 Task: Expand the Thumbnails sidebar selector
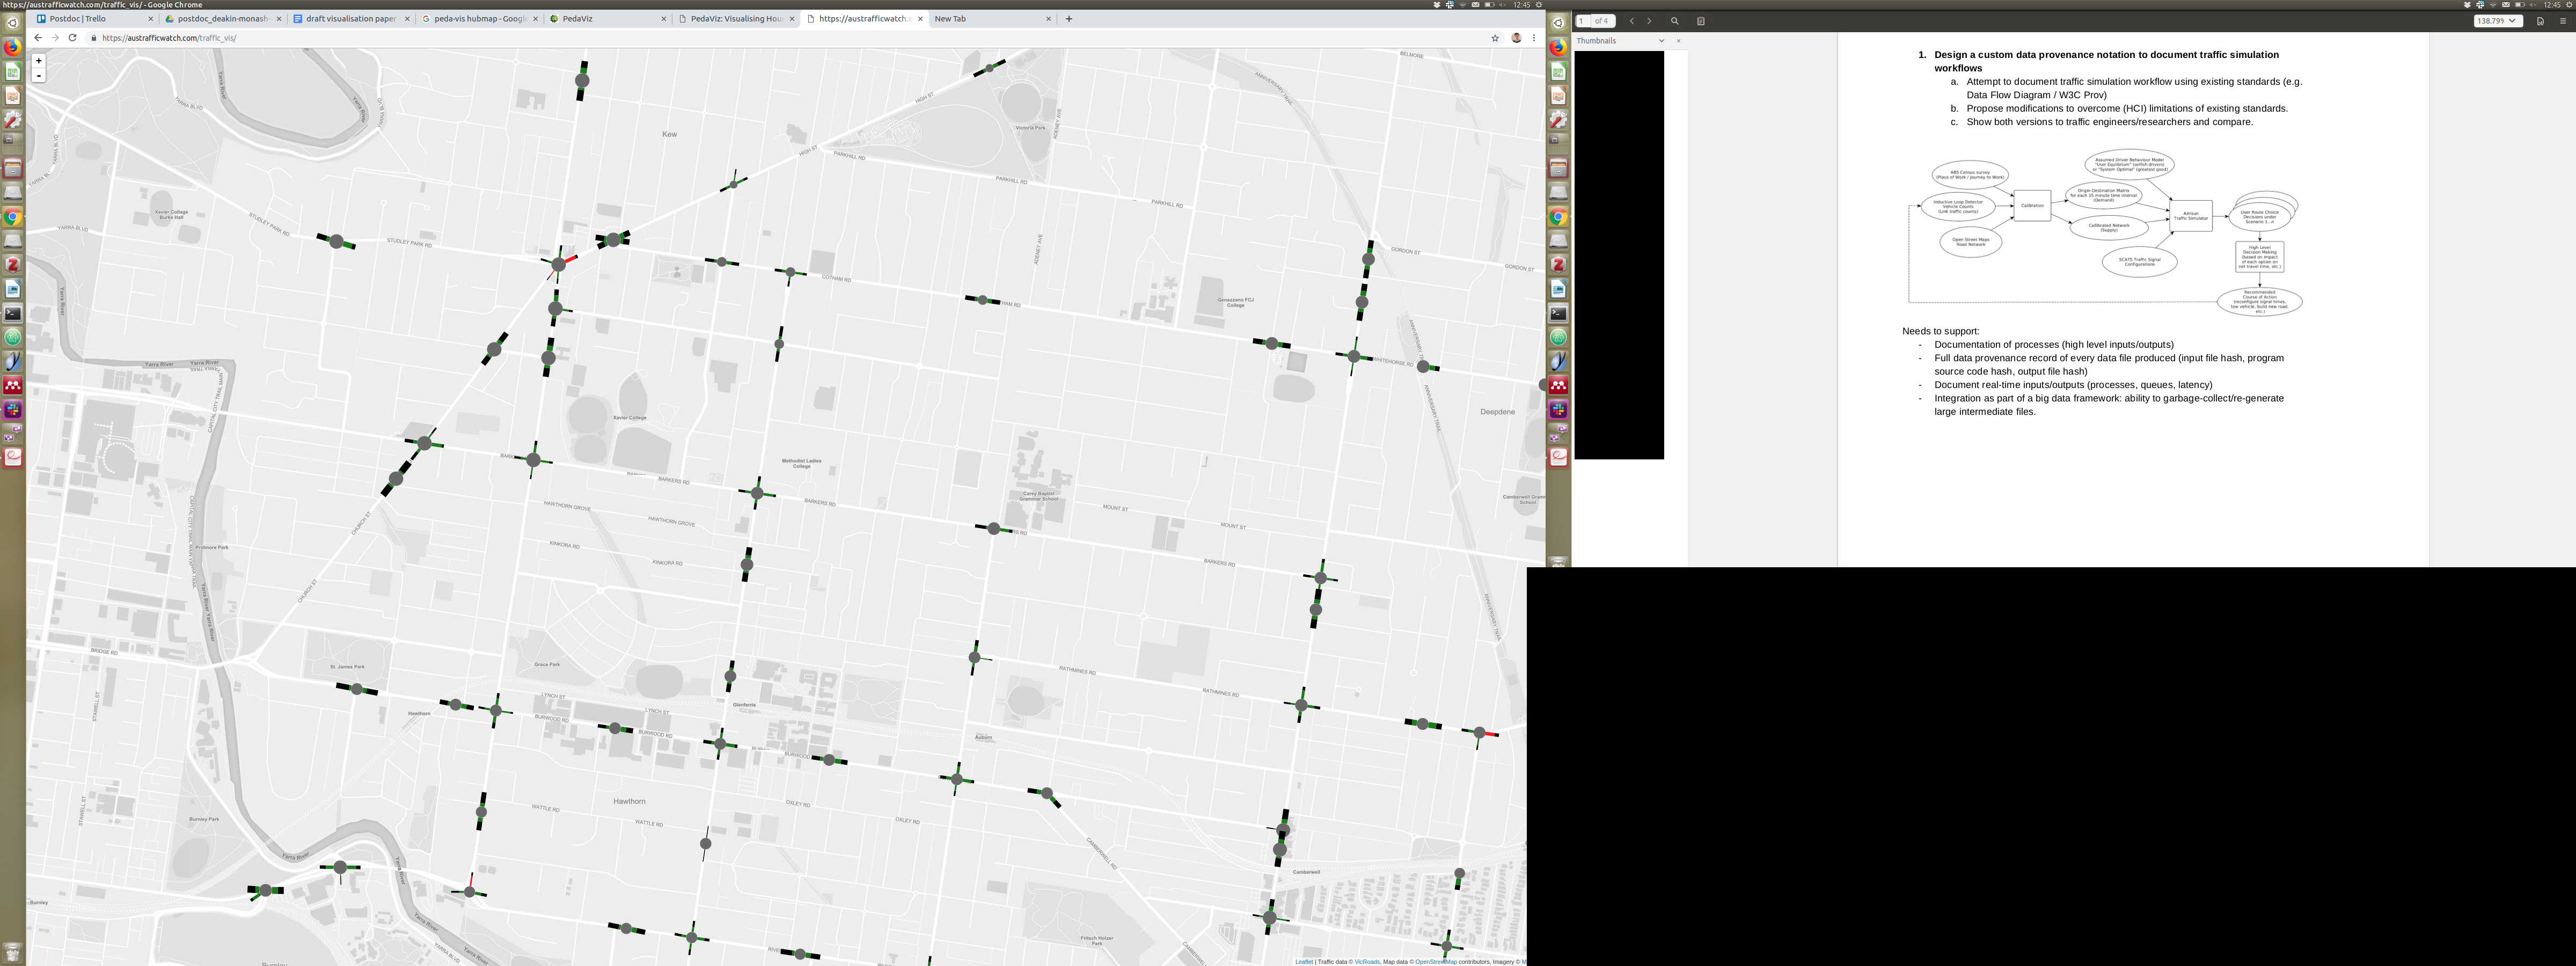[x=1661, y=41]
